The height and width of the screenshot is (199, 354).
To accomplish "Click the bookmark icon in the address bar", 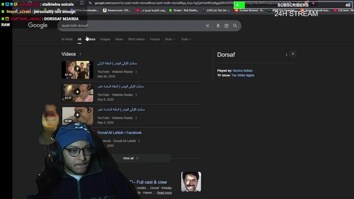I will pyautogui.click(x=82, y=3).
